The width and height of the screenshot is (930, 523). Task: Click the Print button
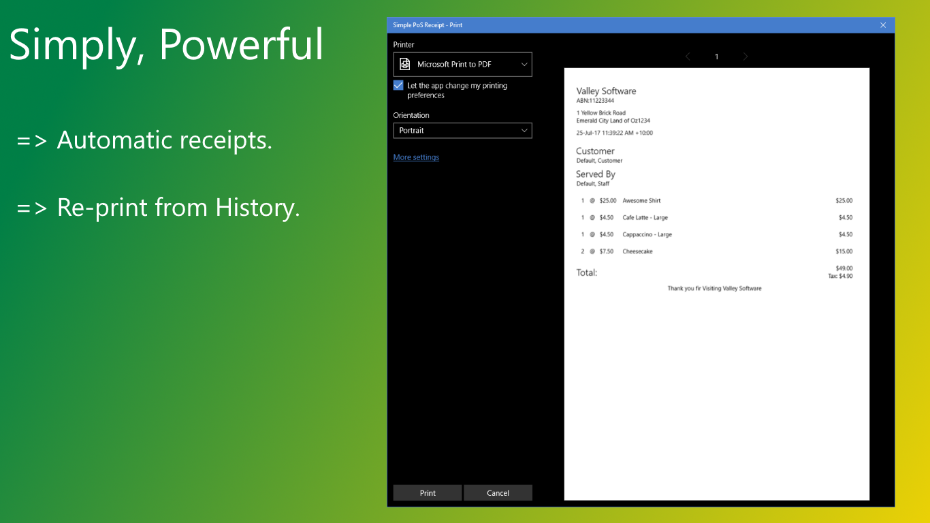pos(428,493)
